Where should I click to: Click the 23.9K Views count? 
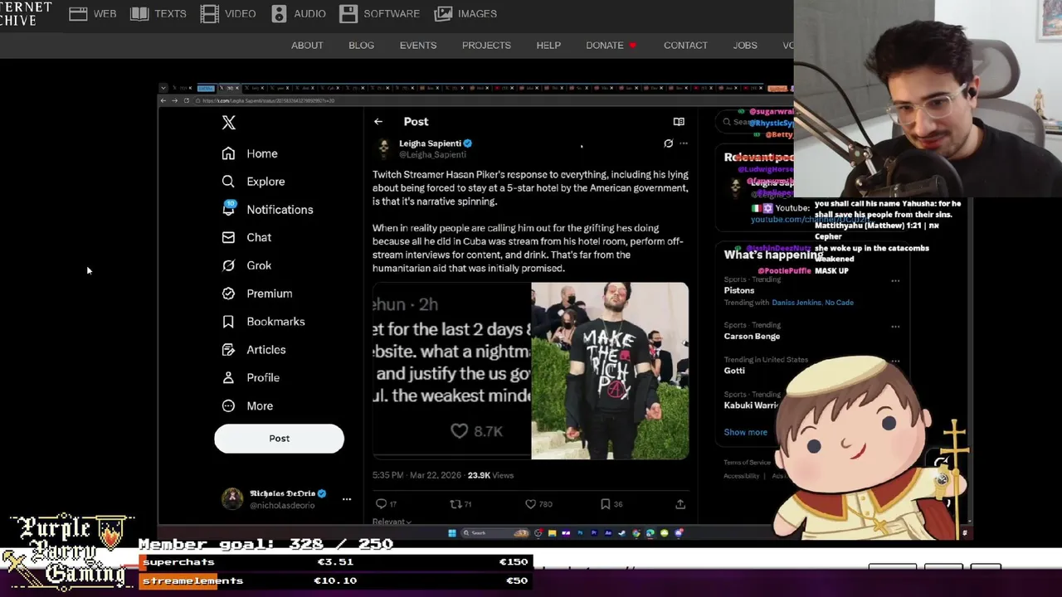[490, 476]
